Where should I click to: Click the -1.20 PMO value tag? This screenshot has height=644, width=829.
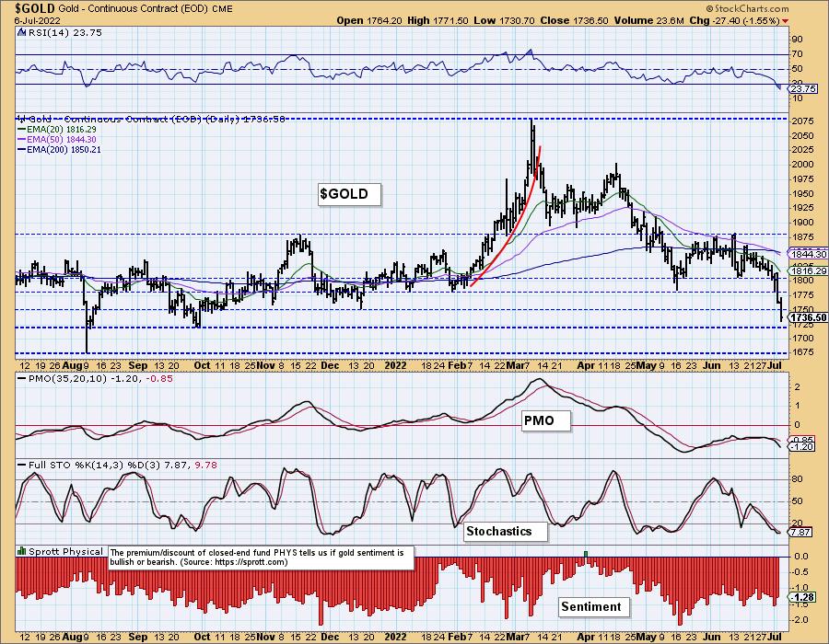[801, 446]
